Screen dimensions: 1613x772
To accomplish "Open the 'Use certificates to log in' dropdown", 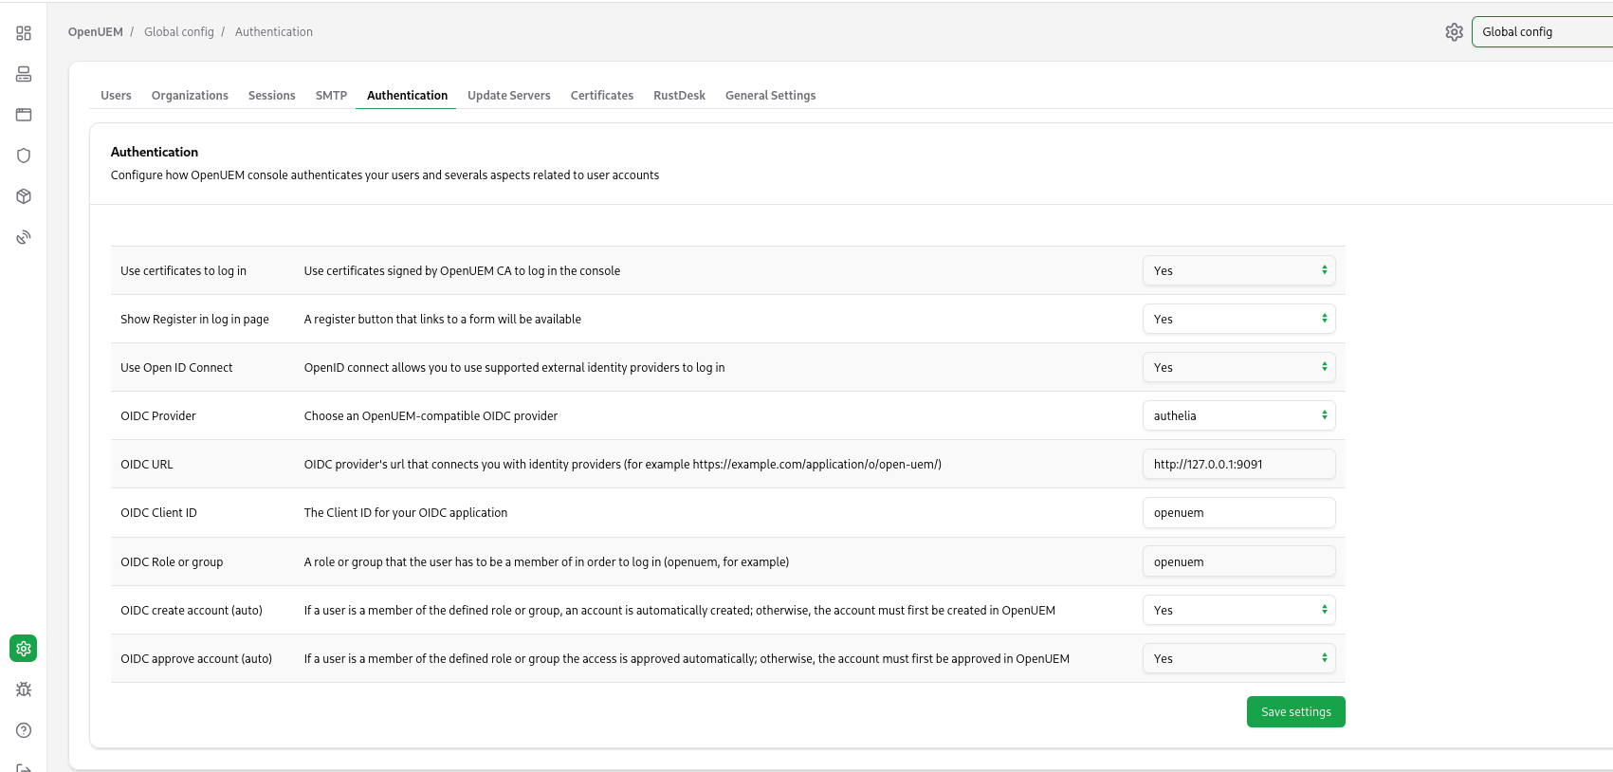I will pyautogui.click(x=1238, y=270).
